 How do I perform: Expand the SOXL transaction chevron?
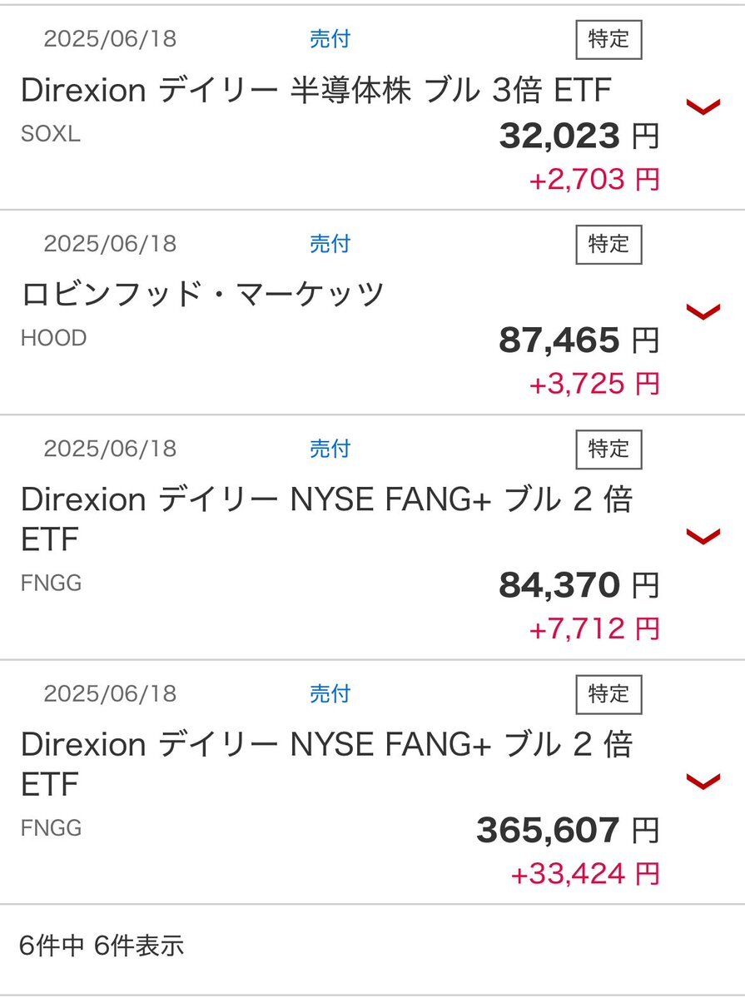pyautogui.click(x=703, y=107)
